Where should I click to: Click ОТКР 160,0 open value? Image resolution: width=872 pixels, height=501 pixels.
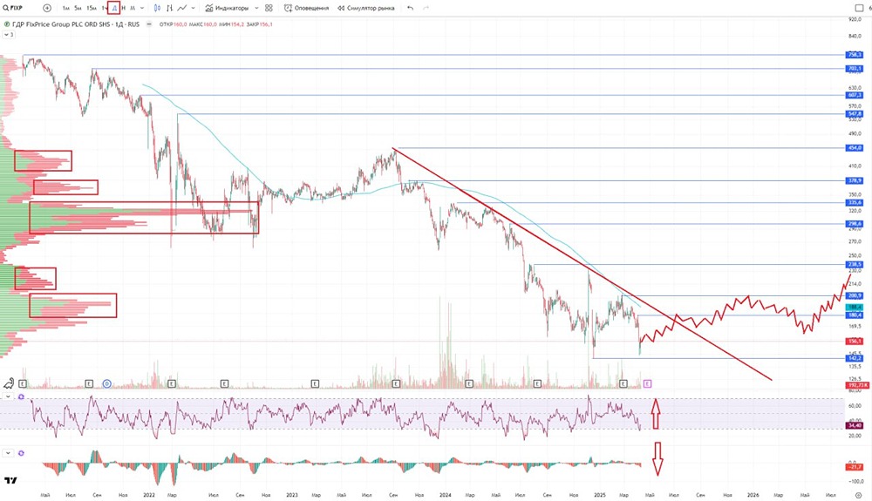tap(173, 24)
